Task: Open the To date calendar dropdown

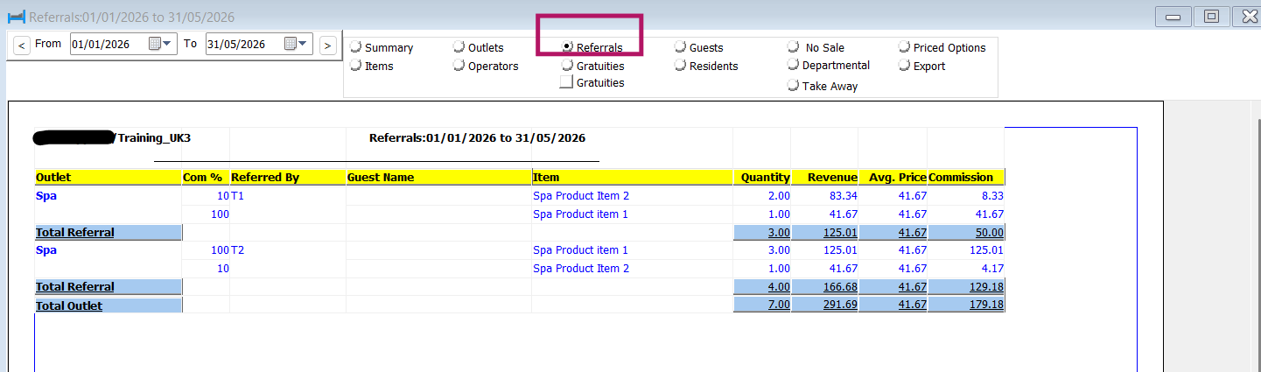Action: tap(297, 44)
